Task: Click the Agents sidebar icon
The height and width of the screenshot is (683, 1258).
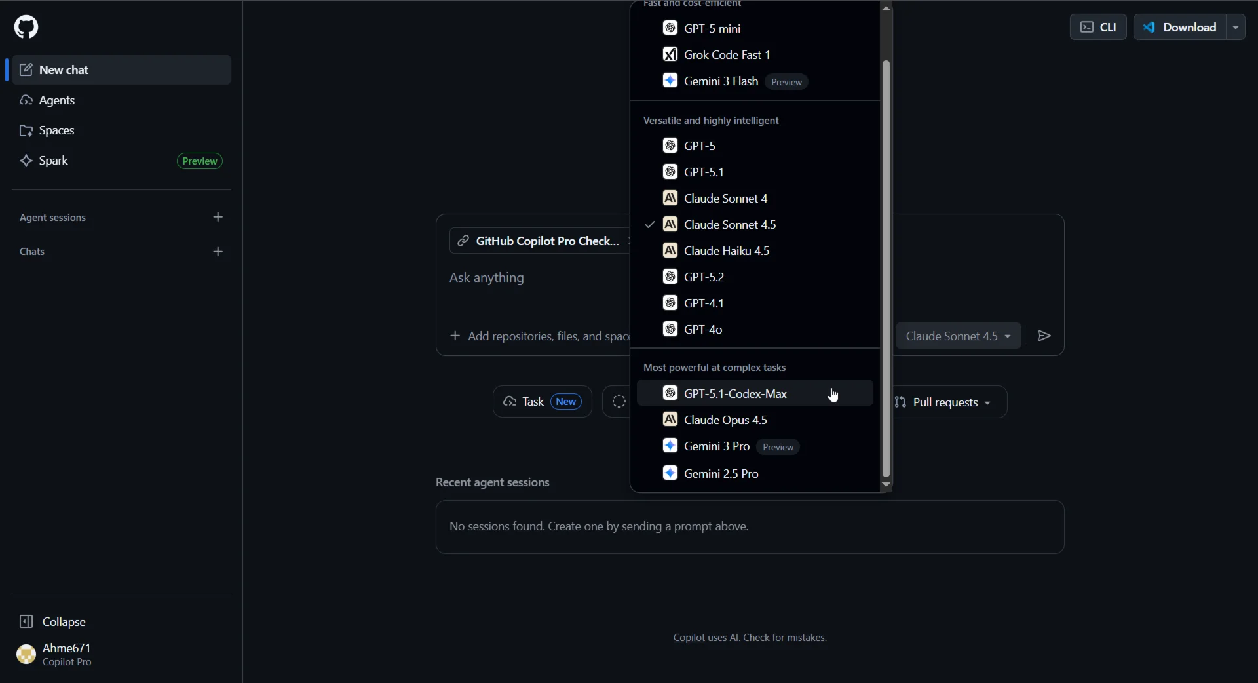Action: (x=26, y=100)
